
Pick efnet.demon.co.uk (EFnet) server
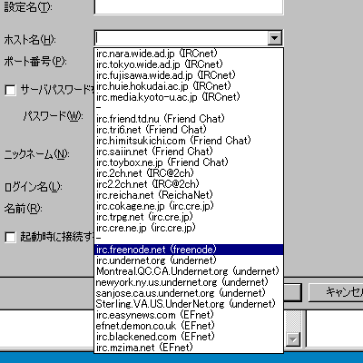coord(189,326)
